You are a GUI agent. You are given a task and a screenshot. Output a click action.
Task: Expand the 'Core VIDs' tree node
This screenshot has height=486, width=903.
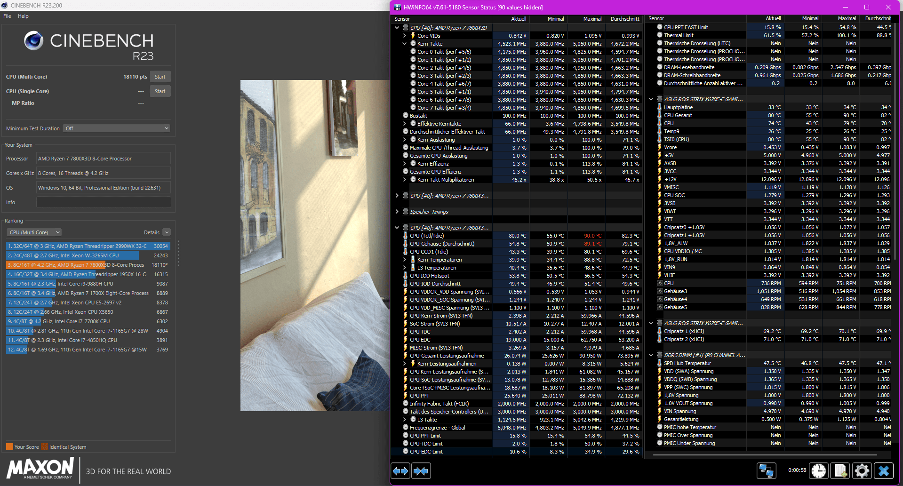pyautogui.click(x=404, y=36)
